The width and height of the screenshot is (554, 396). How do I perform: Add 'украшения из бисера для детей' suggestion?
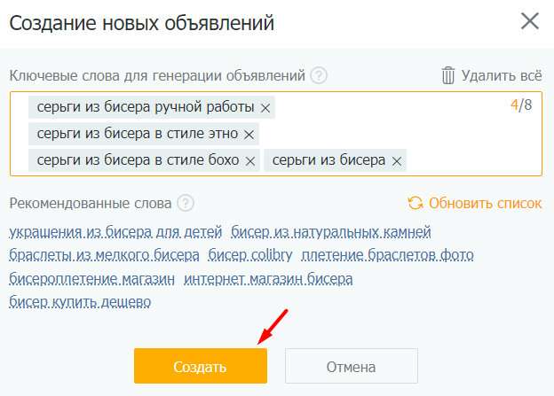pyautogui.click(x=115, y=233)
